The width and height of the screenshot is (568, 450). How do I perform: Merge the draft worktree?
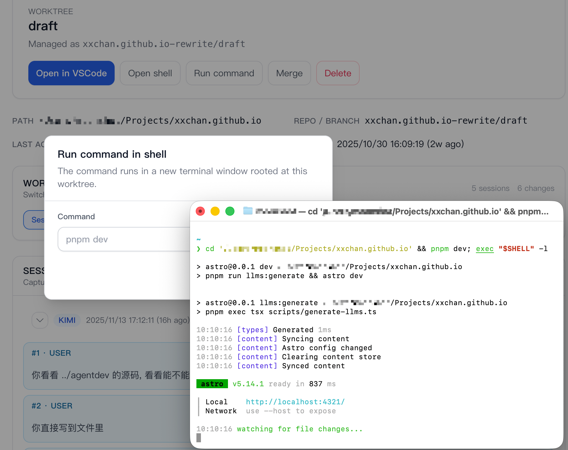tap(289, 73)
